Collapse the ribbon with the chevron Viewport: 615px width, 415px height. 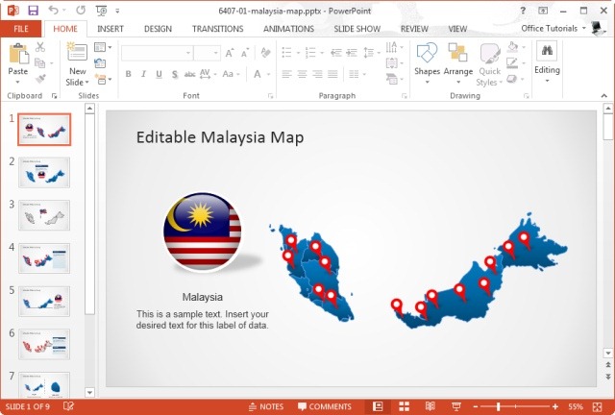point(604,96)
